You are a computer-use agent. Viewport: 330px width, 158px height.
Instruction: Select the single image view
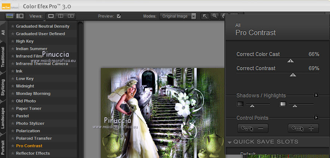[51, 16]
